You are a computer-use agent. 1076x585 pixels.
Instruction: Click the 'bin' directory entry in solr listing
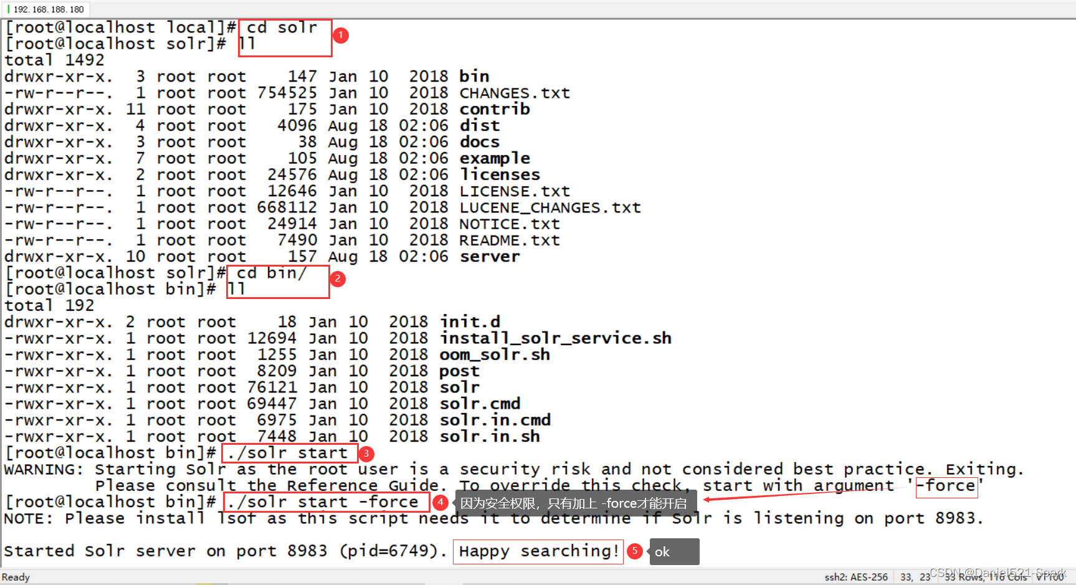474,77
